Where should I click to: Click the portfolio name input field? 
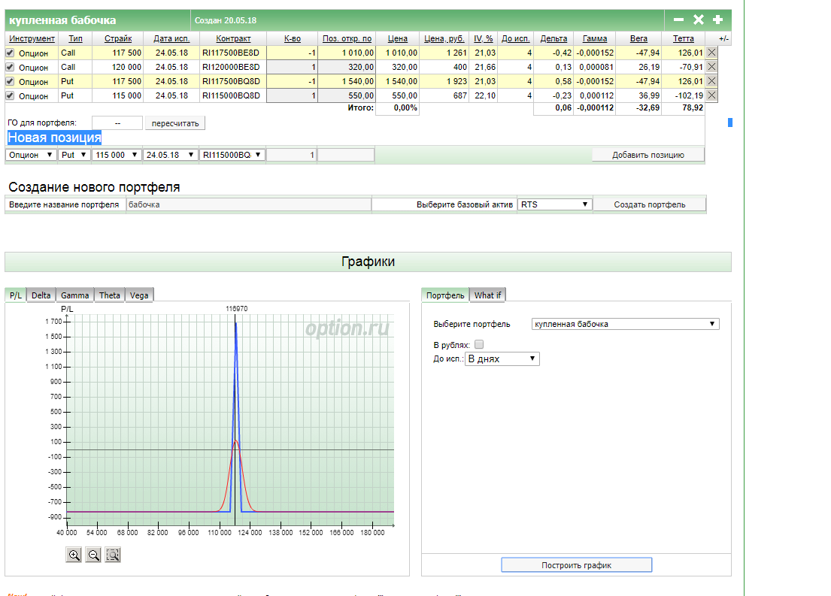[x=248, y=204]
